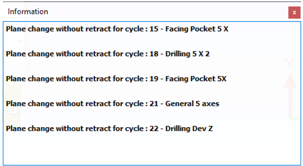Click the faint comment bubble icon at left

(x=13, y=111)
